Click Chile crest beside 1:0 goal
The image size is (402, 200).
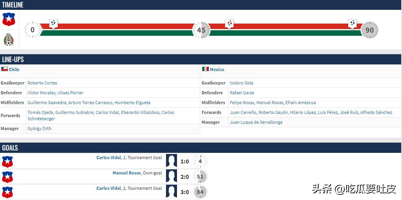[7, 161]
